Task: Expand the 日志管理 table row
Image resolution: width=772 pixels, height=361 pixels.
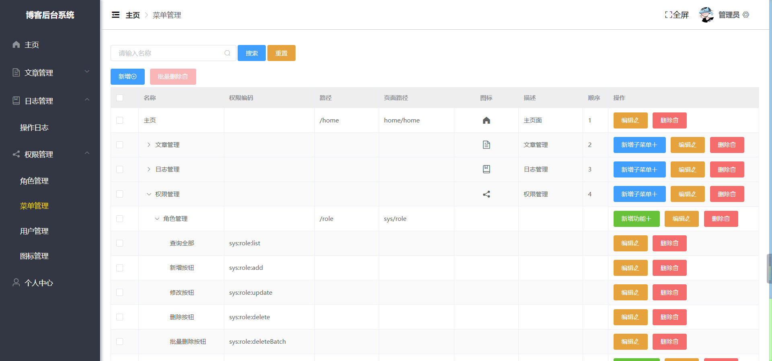Action: point(149,169)
